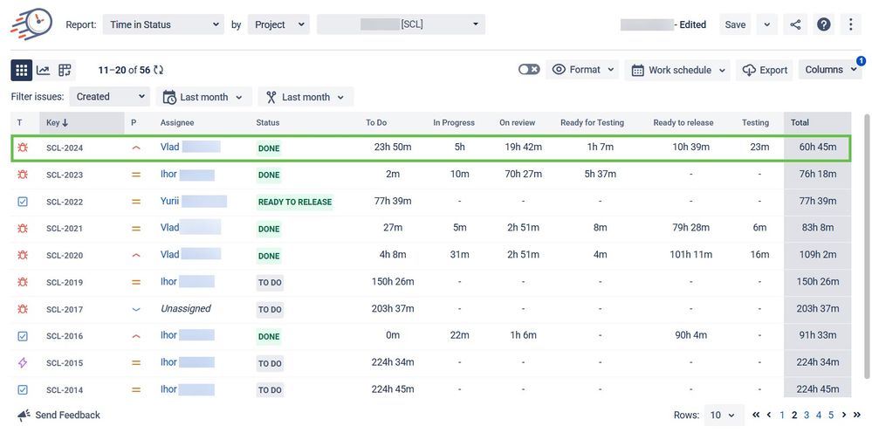Viewport: 872px width, 433px height.
Task: Open the SCL project selector
Action: click(x=401, y=24)
